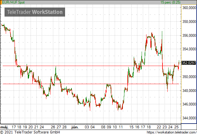Open the workstation.teletrader.com link
Image resolution: width=197 pixels, height=135 pixels.
[x=172, y=132]
